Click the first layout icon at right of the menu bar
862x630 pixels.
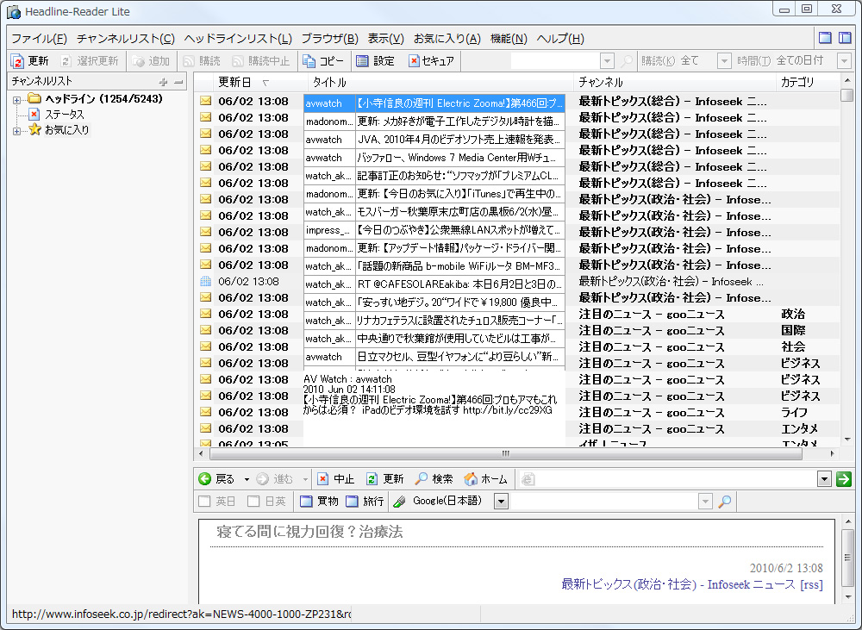[x=825, y=38]
